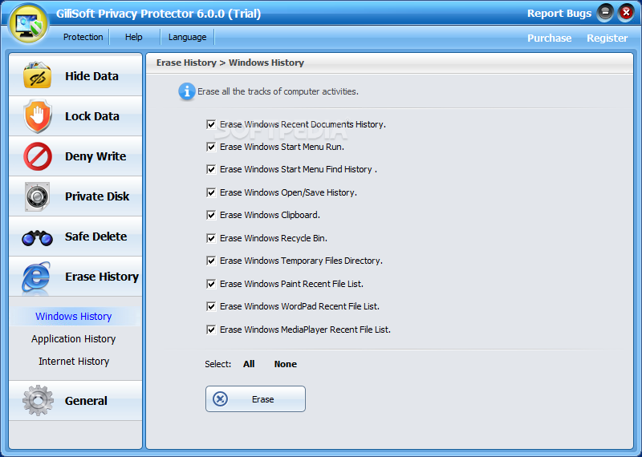Collapse the Erase History section

click(x=75, y=277)
